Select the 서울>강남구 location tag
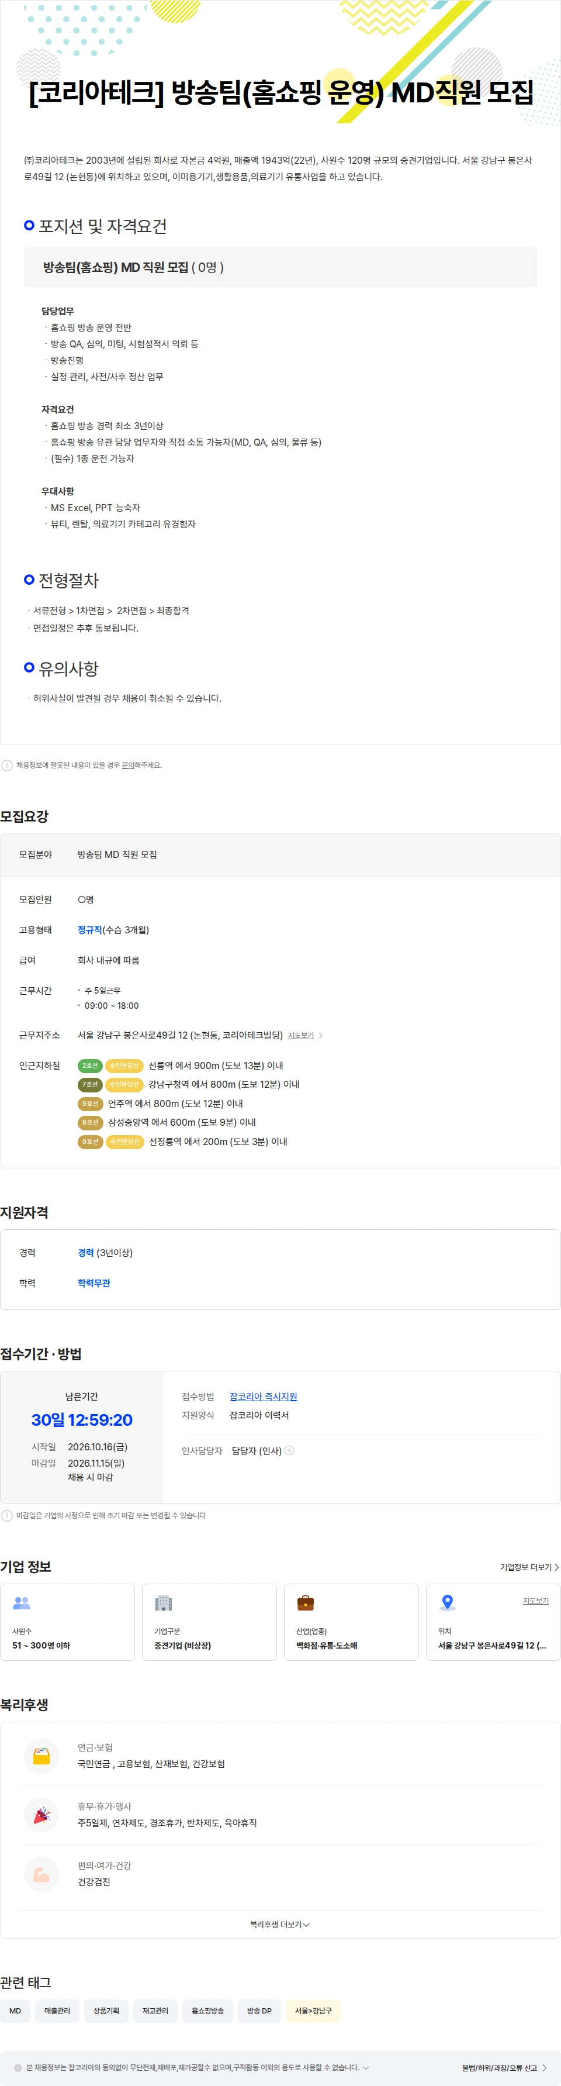 click(x=313, y=2011)
